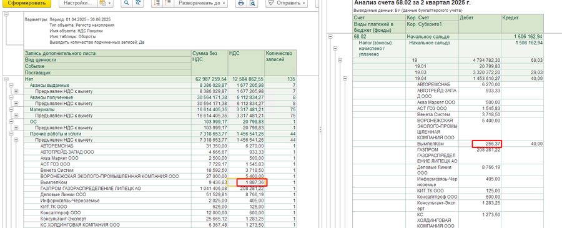Collapse the Авансы полученные group

click(x=11, y=97)
